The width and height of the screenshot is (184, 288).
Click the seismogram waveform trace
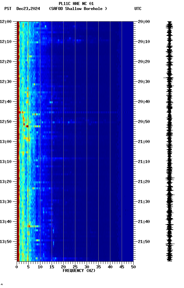pos(169,141)
